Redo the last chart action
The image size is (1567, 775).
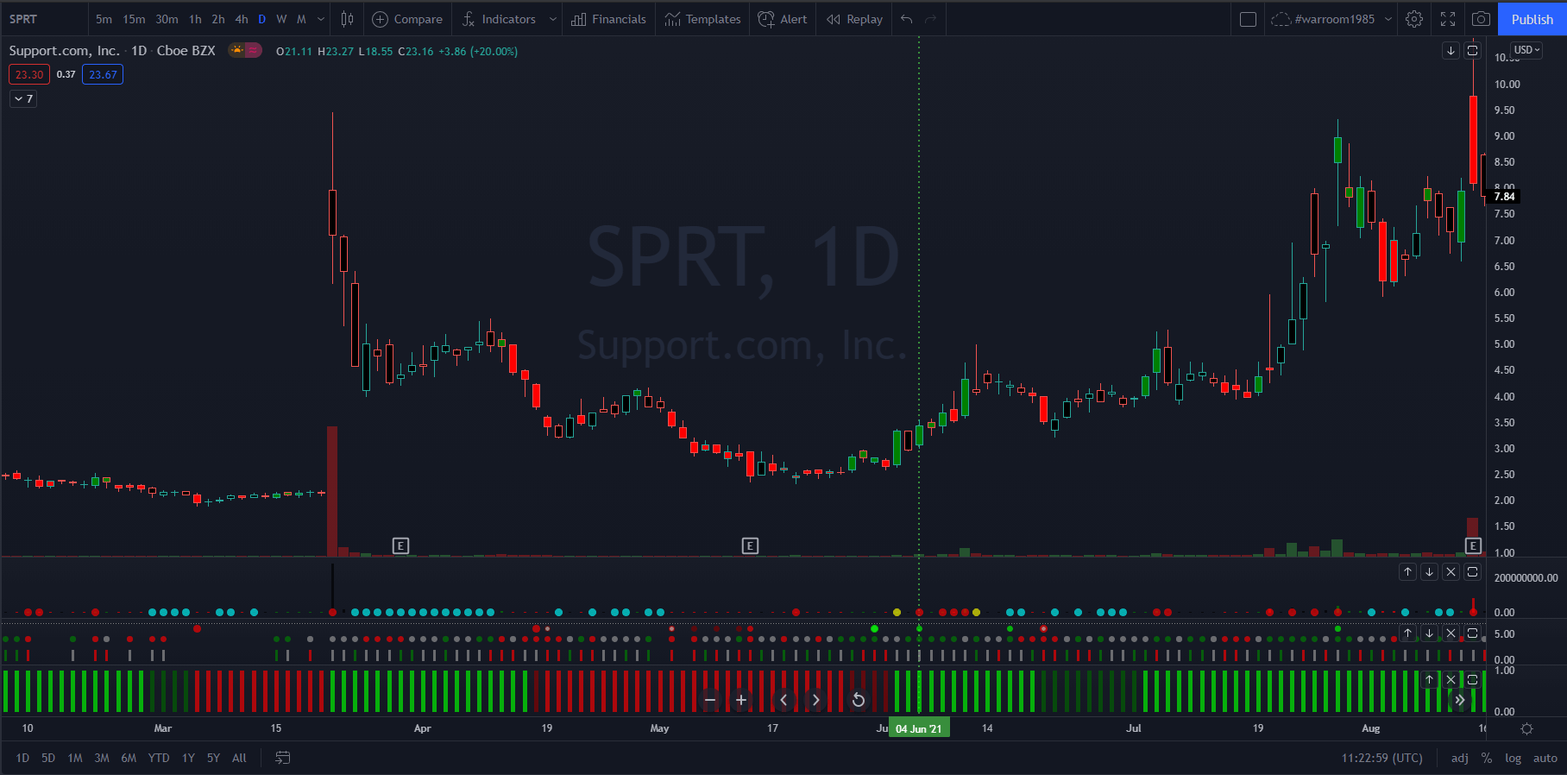[x=931, y=19]
